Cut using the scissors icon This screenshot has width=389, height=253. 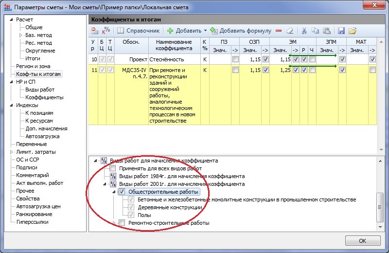[304, 31]
